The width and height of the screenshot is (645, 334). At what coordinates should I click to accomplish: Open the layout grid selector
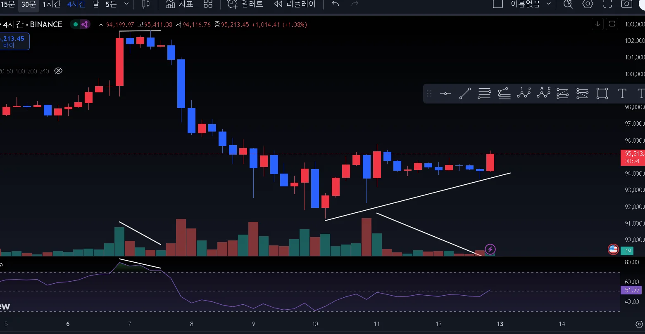(x=208, y=4)
